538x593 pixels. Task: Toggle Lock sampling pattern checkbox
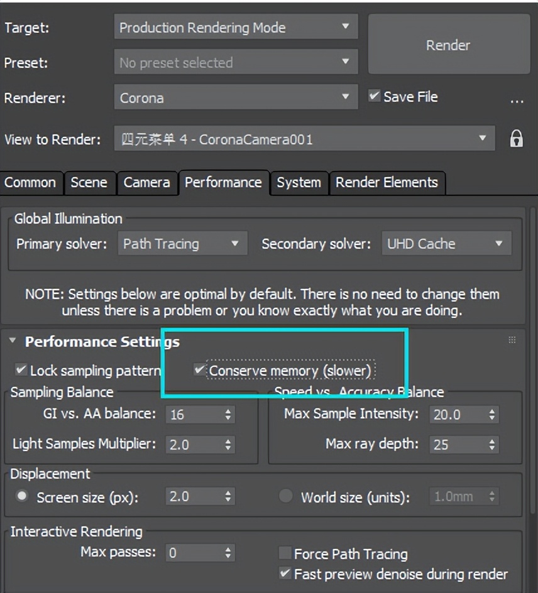[x=21, y=369]
